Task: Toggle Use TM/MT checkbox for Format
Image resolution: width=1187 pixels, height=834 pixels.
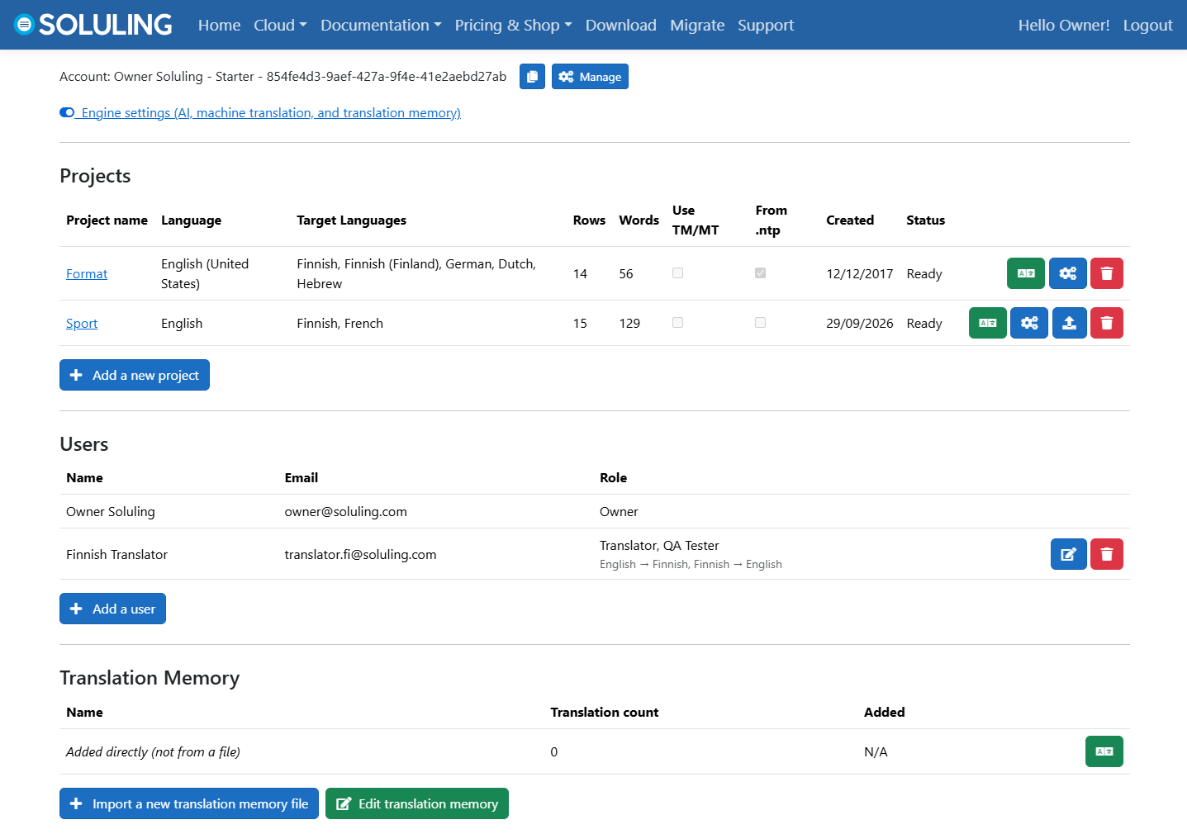Action: 677,273
